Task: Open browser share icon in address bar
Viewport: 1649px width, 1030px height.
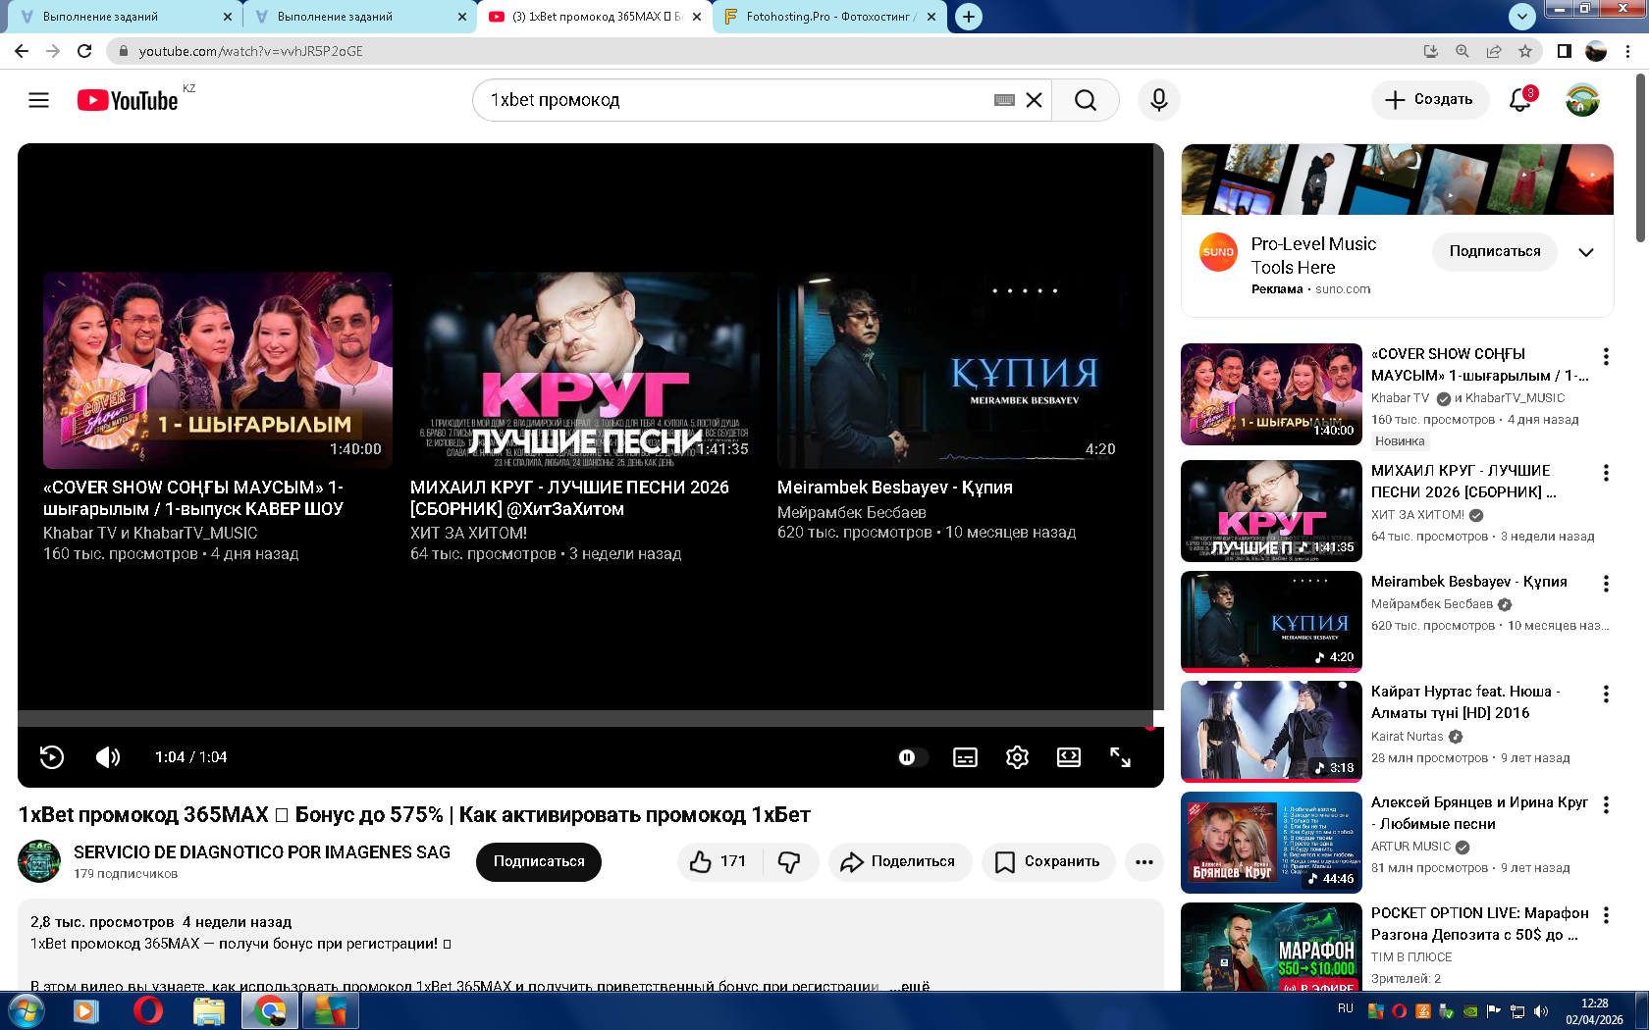Action: pyautogui.click(x=1494, y=51)
